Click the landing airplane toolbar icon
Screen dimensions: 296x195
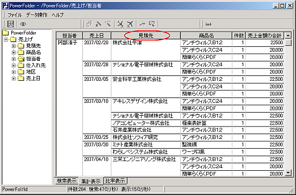pyautogui.click(x=120, y=24)
